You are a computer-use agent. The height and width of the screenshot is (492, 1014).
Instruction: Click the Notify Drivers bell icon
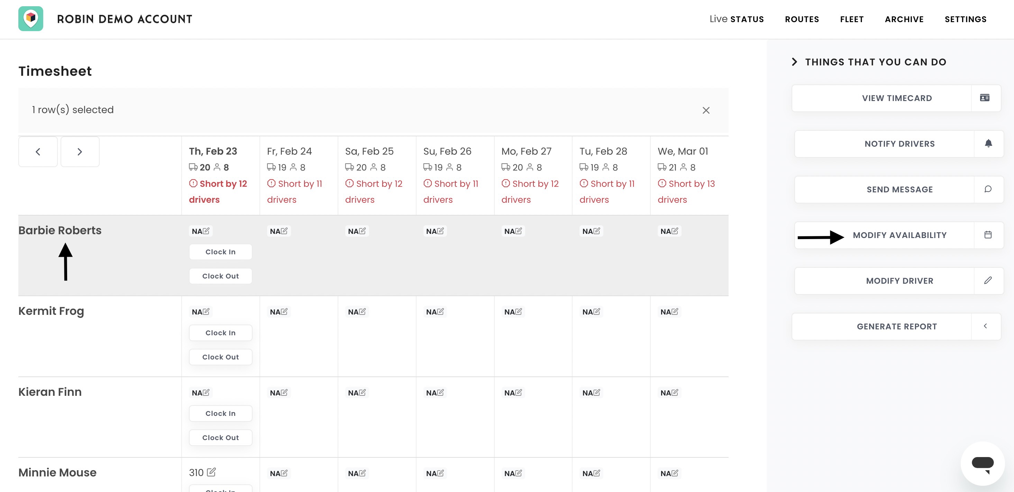[x=988, y=144]
